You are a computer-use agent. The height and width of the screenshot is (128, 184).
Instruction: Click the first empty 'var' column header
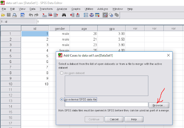point(135,28)
